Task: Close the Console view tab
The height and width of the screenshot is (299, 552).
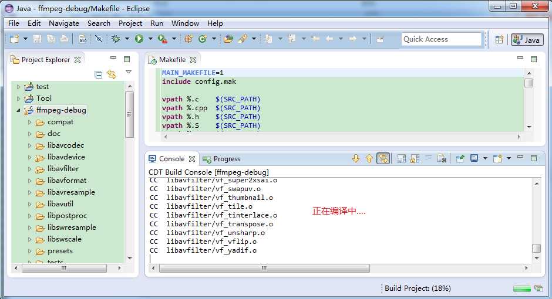Action: click(x=192, y=159)
